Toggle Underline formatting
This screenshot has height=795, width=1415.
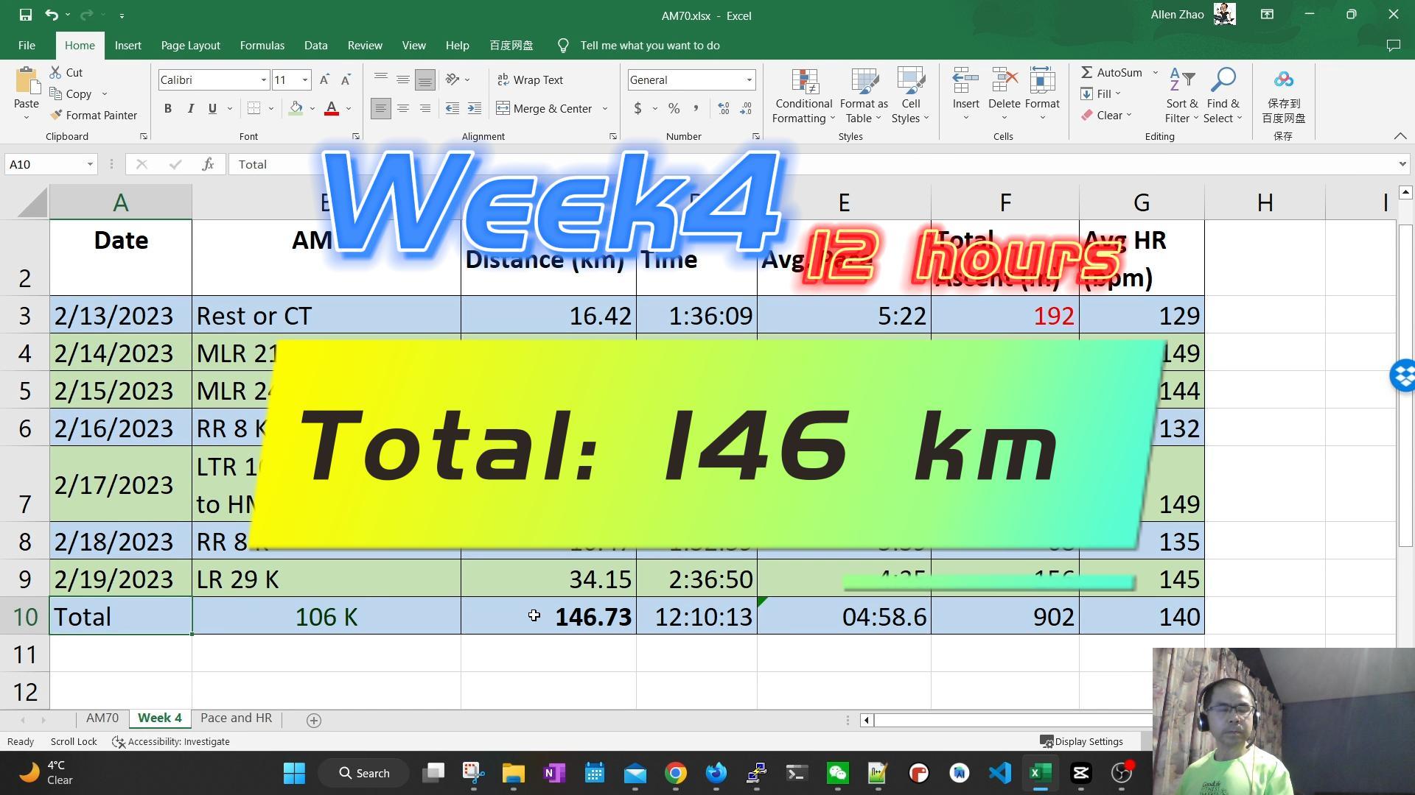[x=212, y=108]
